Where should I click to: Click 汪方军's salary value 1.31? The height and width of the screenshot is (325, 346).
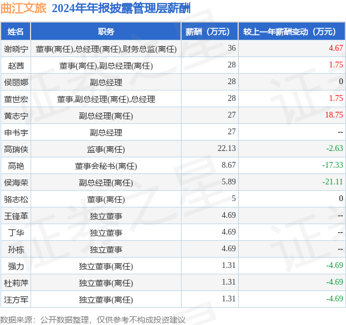[x=228, y=298]
